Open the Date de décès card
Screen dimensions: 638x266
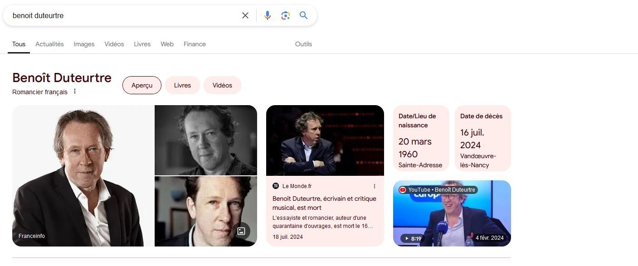point(482,138)
